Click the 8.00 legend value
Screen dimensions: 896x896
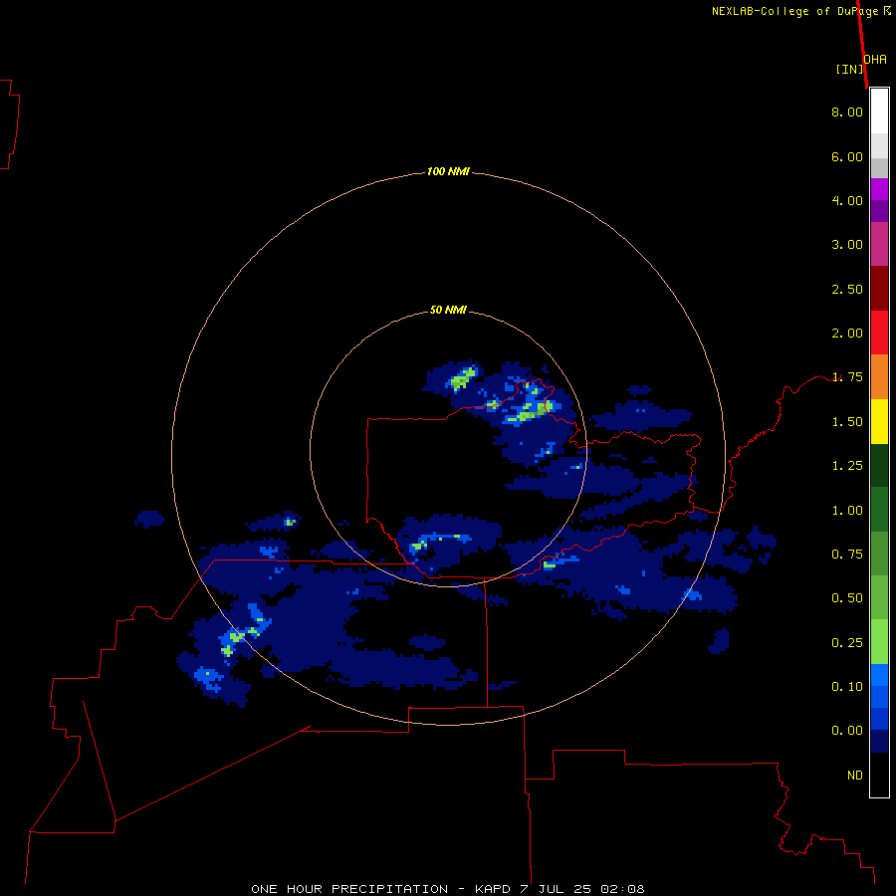pyautogui.click(x=847, y=112)
